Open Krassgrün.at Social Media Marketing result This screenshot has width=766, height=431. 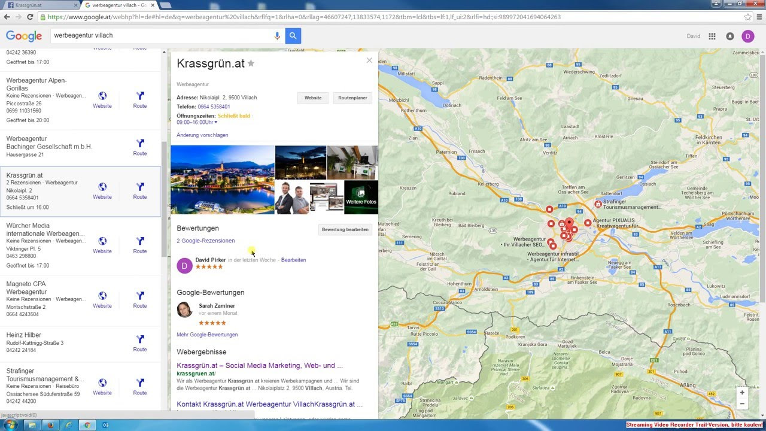[x=260, y=365]
